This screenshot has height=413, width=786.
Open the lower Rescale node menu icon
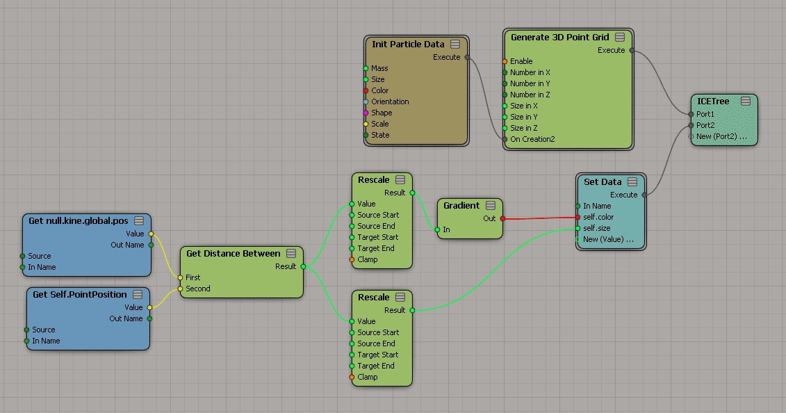click(400, 297)
